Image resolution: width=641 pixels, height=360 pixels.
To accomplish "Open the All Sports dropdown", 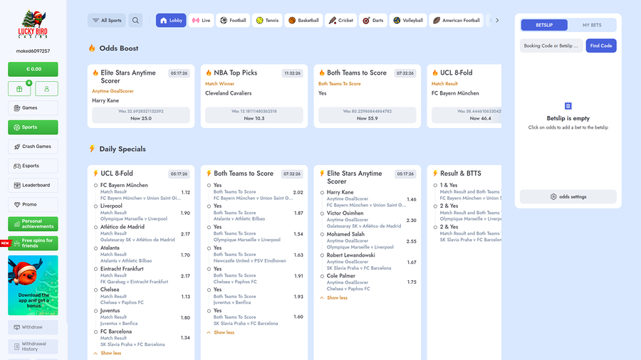I will (x=106, y=21).
